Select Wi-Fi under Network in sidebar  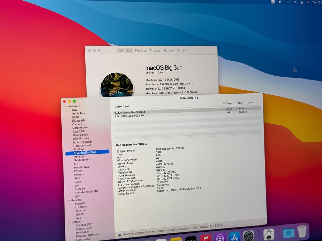pyautogui.click(x=79, y=218)
